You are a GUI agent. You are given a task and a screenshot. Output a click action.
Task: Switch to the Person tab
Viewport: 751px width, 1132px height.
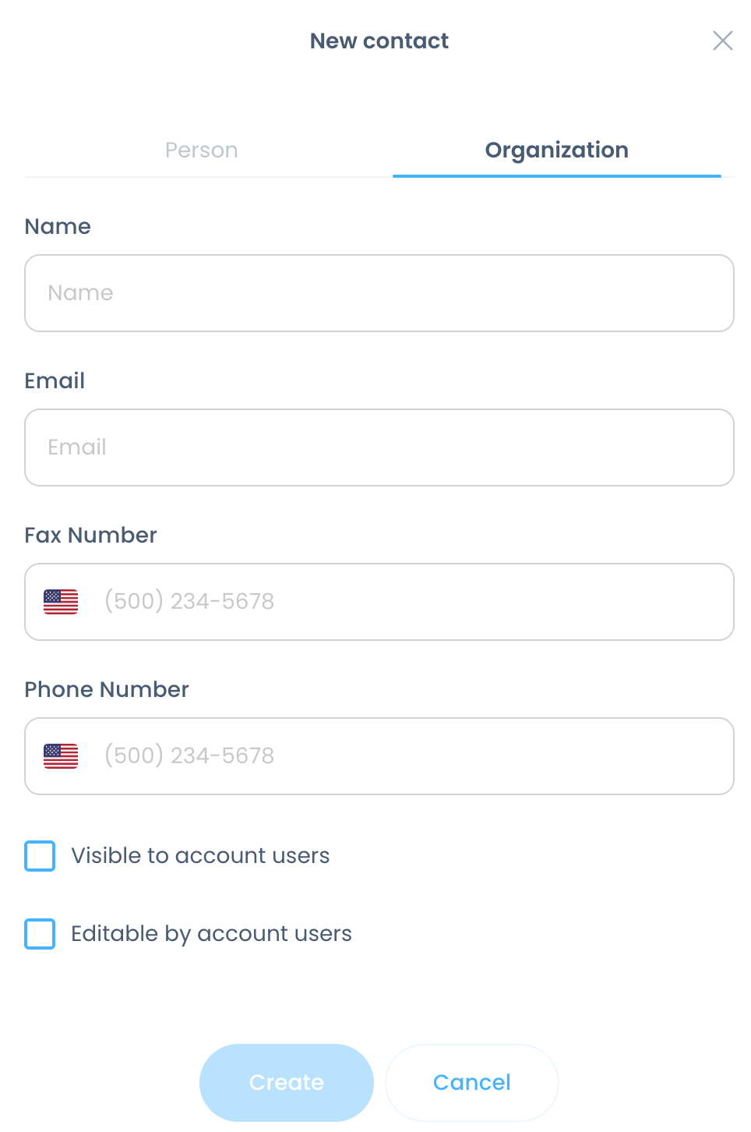pyautogui.click(x=202, y=150)
